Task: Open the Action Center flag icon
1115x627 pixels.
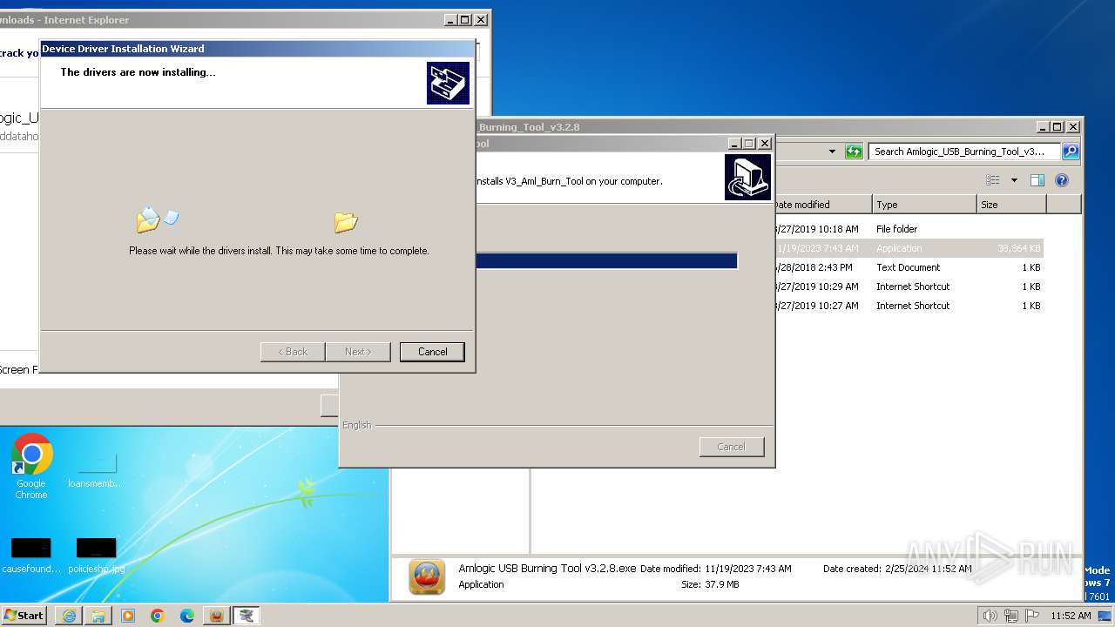Action: click(x=1031, y=616)
